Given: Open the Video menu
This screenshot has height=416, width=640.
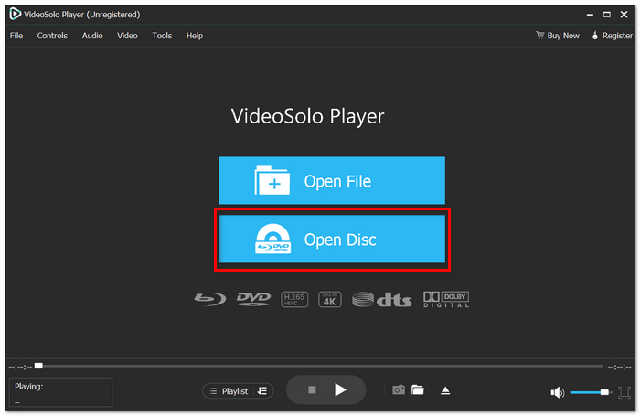Looking at the screenshot, I should click(127, 36).
